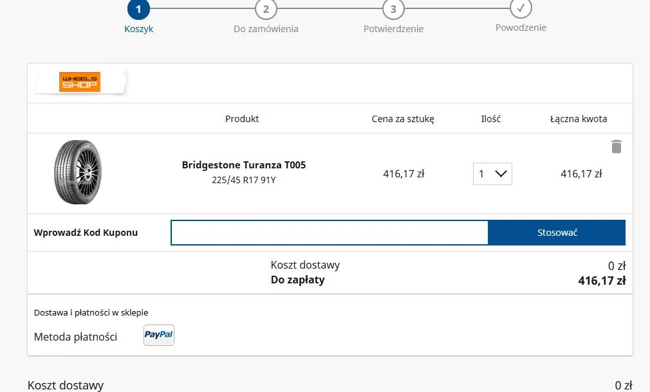The width and height of the screenshot is (650, 392).
Task: Click the Łączna kwota column header
Action: tap(579, 119)
